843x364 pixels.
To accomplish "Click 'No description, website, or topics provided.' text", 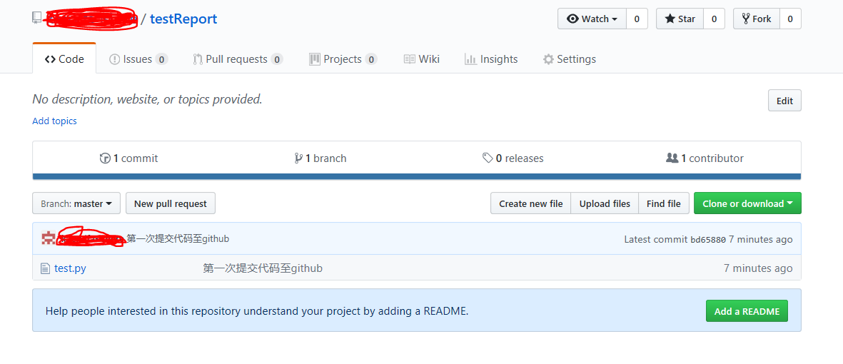I will coord(147,99).
